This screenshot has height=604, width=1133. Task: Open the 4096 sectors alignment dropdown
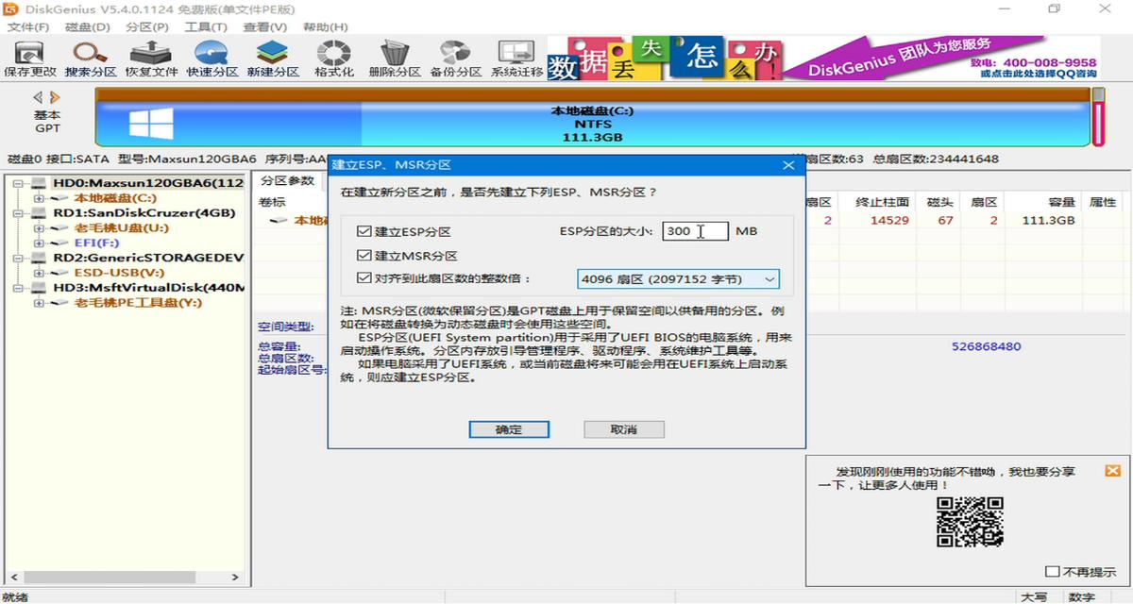pyautogui.click(x=769, y=279)
